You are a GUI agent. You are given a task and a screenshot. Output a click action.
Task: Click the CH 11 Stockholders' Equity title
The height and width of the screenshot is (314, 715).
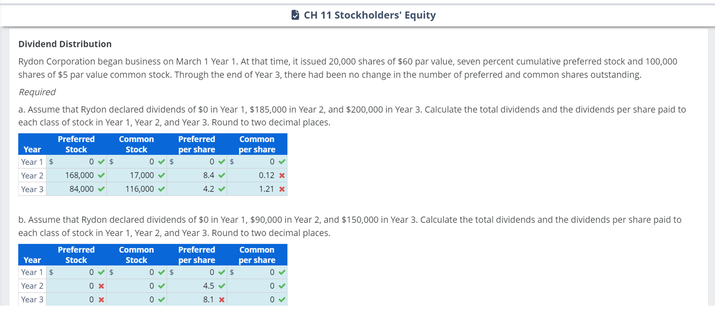coord(369,15)
